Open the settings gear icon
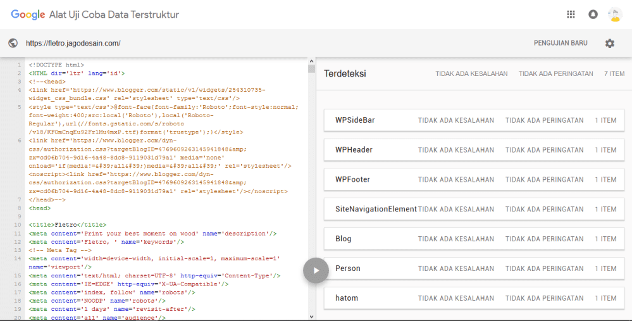 609,43
